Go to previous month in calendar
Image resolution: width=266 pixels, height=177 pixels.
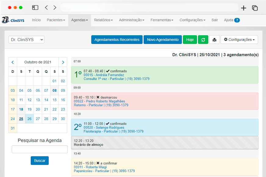13,62
